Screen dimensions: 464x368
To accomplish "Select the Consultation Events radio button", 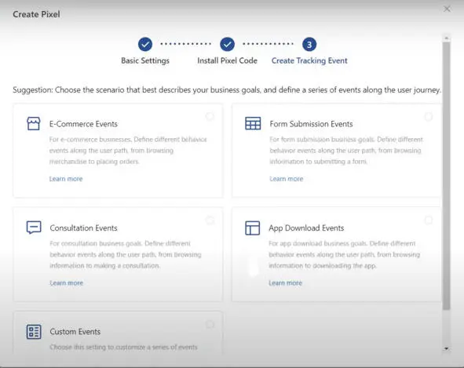I will (210, 220).
